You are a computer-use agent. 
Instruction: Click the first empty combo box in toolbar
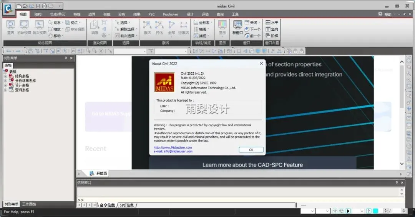(x=130, y=51)
